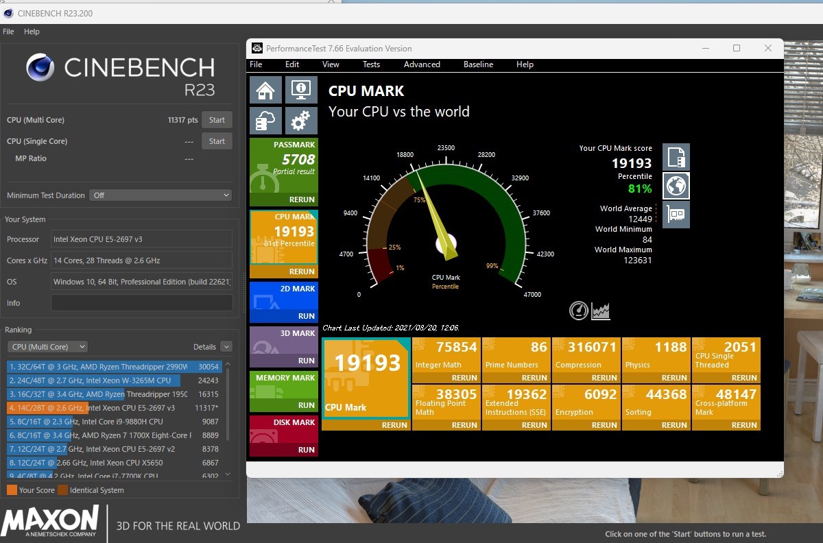Click the orange Your Score legend swatch

tap(12, 490)
